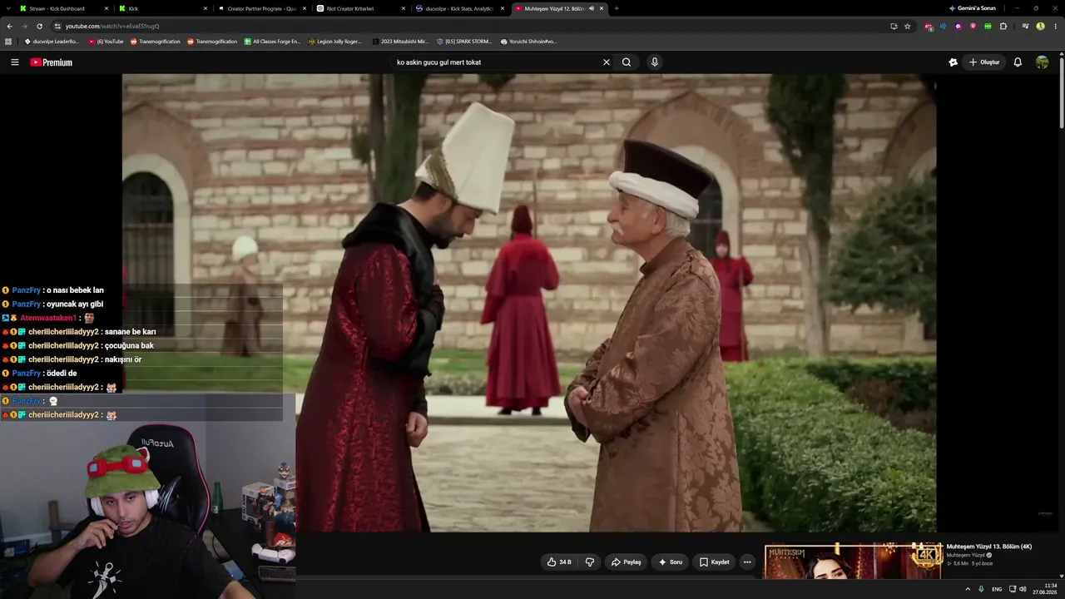The image size is (1065, 599).
Task: Switch to Creator Partner Program tab
Action: 261,8
